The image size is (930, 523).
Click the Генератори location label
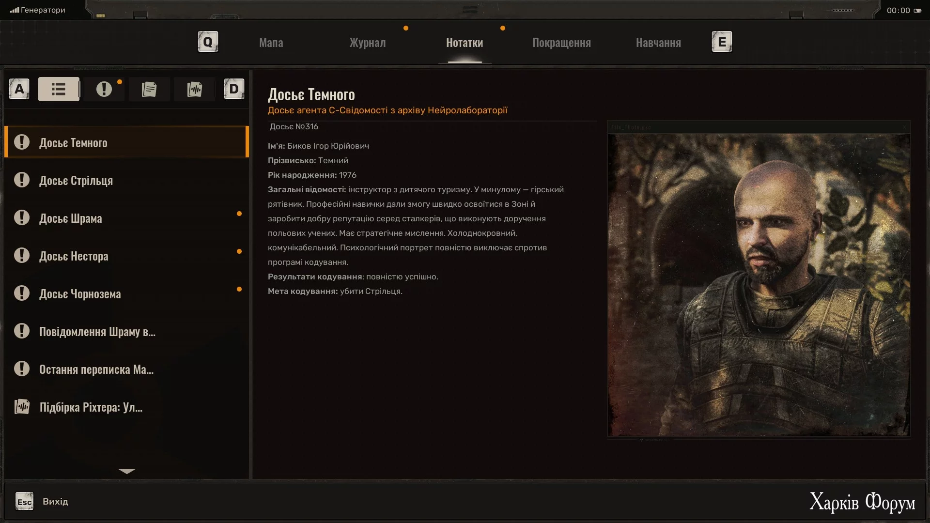(x=43, y=10)
